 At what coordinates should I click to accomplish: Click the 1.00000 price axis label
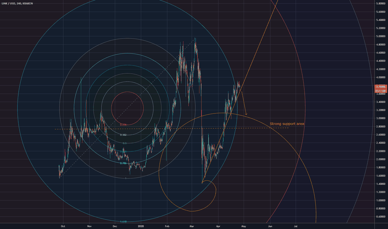coord(381,200)
